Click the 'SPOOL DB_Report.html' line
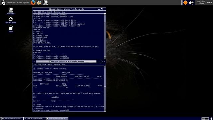213x120 pixels. point(42,43)
